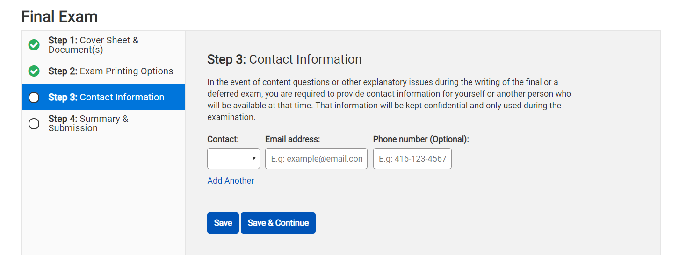Click the green checkmark icon beside Step 1
The height and width of the screenshot is (262, 679).
[34, 45]
